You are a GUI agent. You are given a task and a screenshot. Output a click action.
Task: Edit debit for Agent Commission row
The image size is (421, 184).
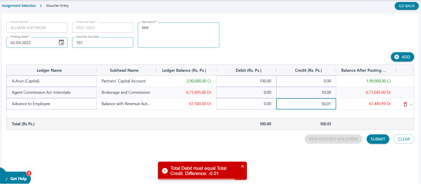[246, 93]
